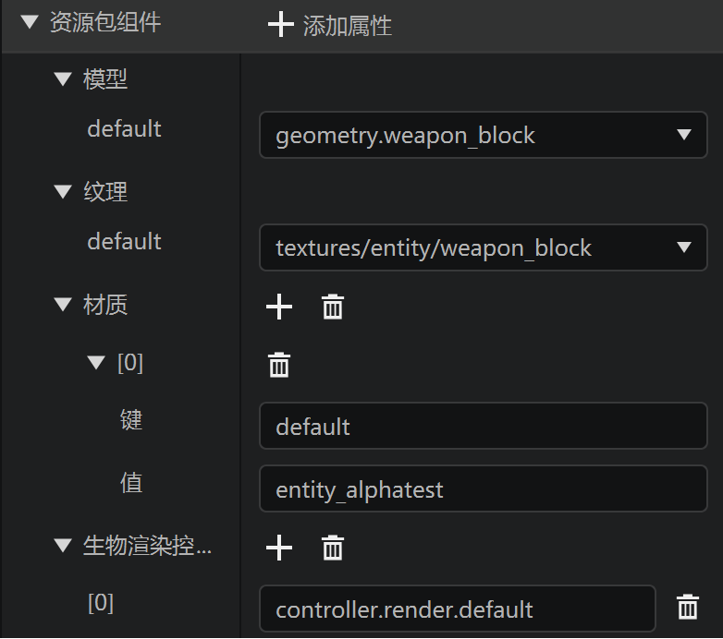Open the geometry.weapon_block dropdown
Image resolution: width=723 pixels, height=639 pixels.
coord(484,135)
